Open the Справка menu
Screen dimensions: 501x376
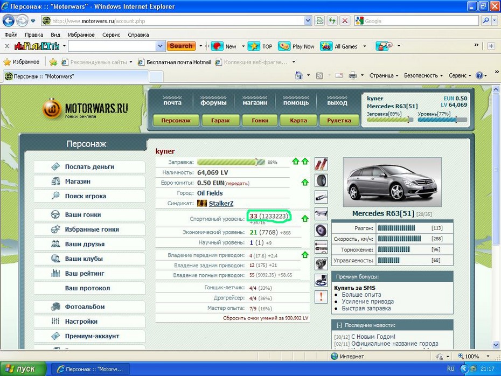tap(138, 34)
